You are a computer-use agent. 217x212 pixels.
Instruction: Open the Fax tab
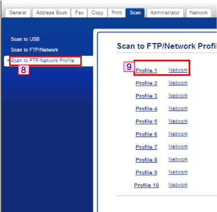click(x=79, y=13)
